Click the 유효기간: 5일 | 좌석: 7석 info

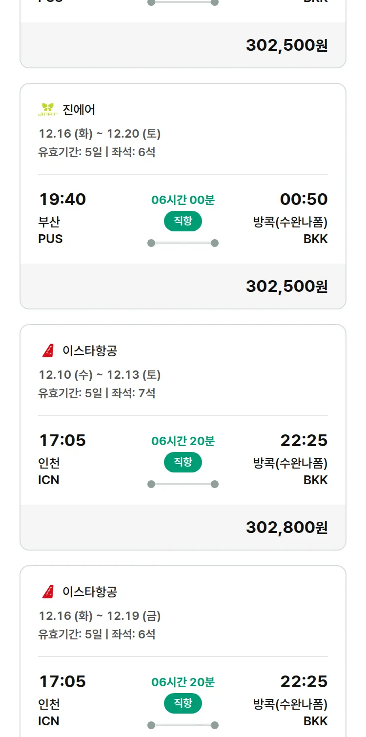(97, 393)
